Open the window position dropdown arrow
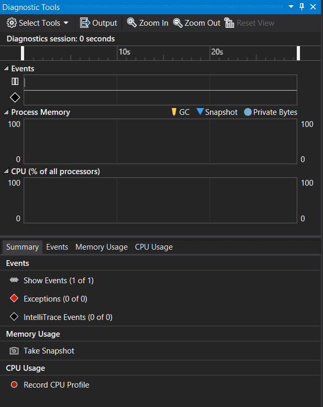This screenshot has height=407, width=323. [291, 7]
